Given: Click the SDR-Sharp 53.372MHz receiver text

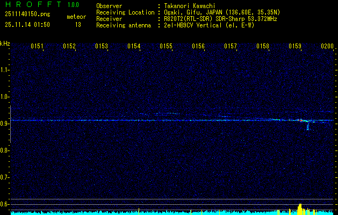Looking at the screenshot, I should [247, 19].
